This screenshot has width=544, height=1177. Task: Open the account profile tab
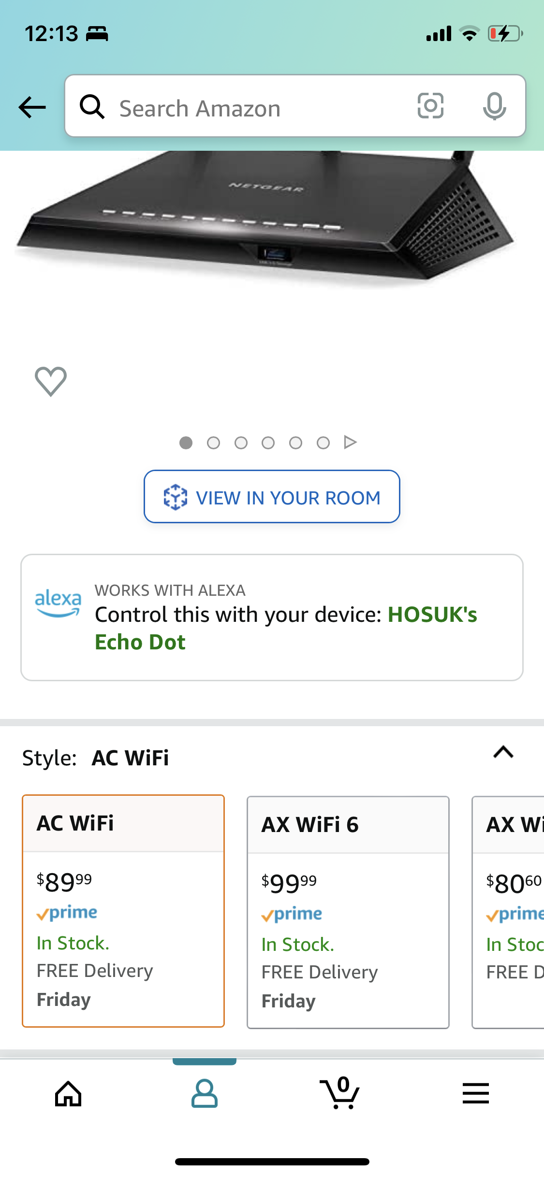point(205,1093)
